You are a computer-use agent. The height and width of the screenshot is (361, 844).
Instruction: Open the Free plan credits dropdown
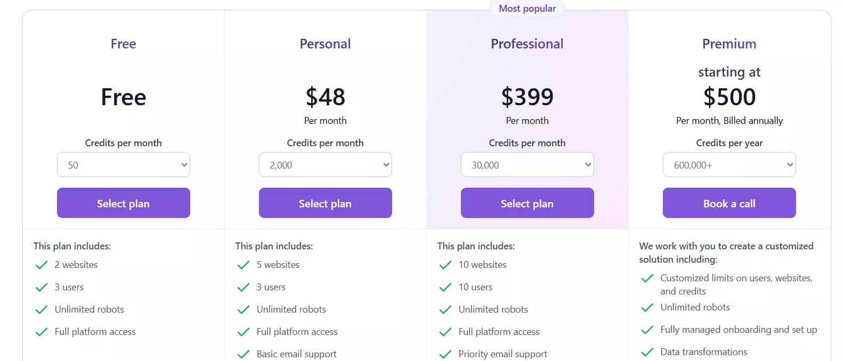[x=123, y=165]
